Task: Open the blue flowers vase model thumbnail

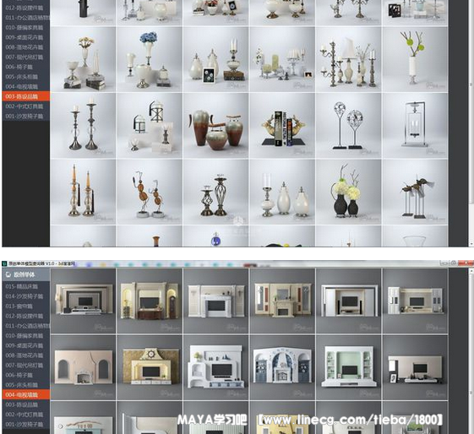Action: (x=149, y=59)
